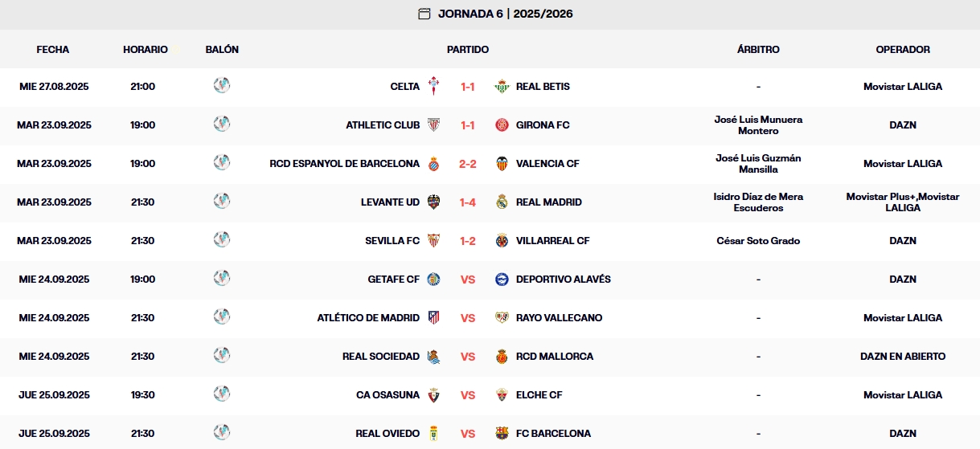Click referee César Soto Grado

pos(758,240)
